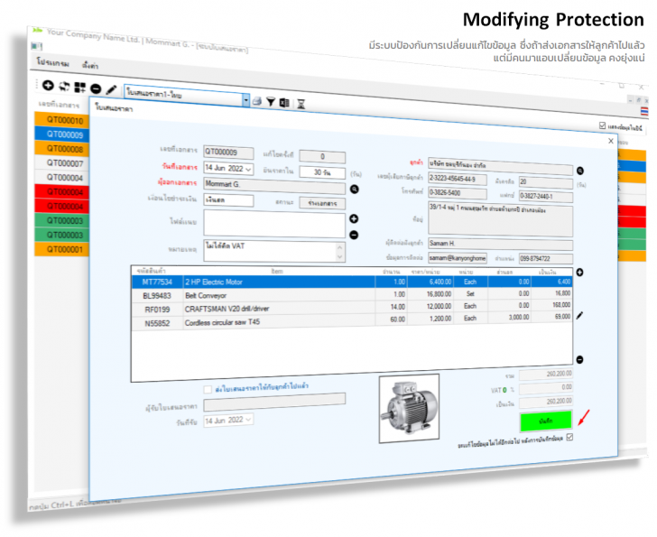Select QT000008 in the document list
The height and width of the screenshot is (537, 657).
pyautogui.click(x=62, y=148)
